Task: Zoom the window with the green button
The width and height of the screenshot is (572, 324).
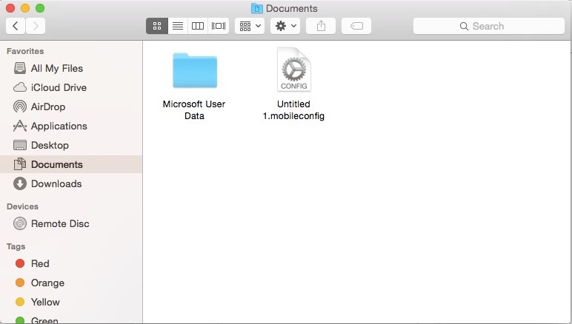Action: (x=40, y=8)
